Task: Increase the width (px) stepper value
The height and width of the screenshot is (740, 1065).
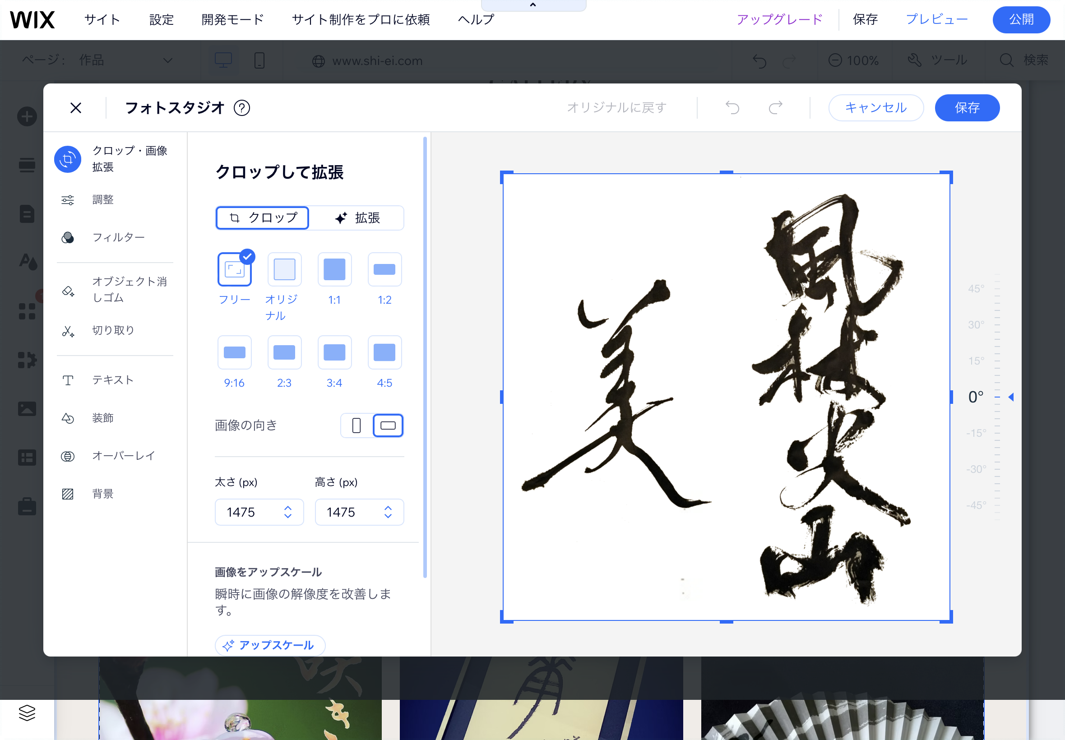Action: (x=288, y=508)
